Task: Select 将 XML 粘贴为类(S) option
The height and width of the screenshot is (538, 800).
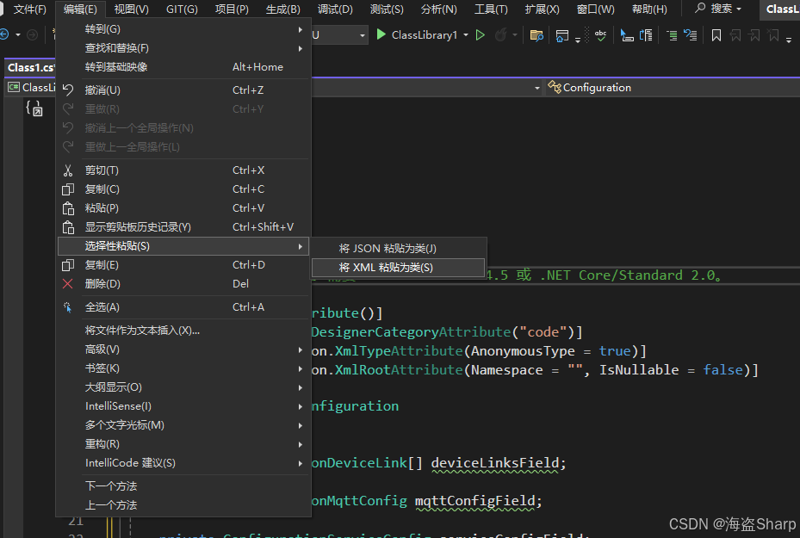Action: coord(386,268)
